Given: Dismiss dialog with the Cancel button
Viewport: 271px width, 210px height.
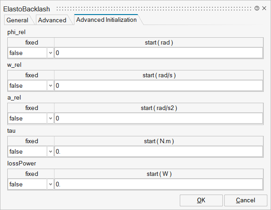Looking at the screenshot, I should tap(246, 200).
